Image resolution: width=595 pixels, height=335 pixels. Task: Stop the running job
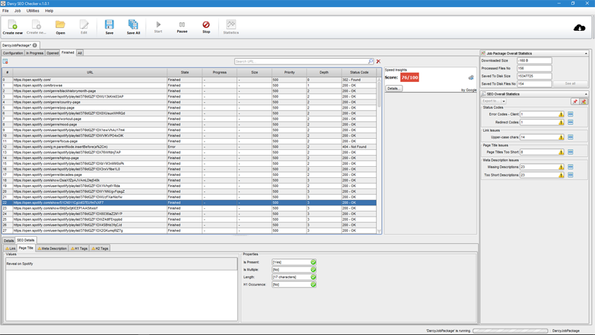tap(206, 27)
